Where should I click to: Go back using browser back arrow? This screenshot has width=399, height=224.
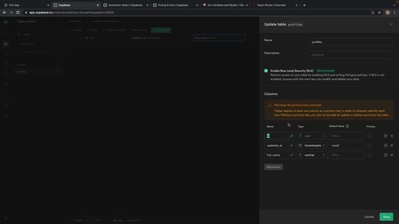tap(4, 12)
